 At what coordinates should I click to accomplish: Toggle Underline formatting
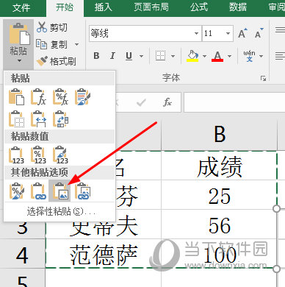coord(129,56)
